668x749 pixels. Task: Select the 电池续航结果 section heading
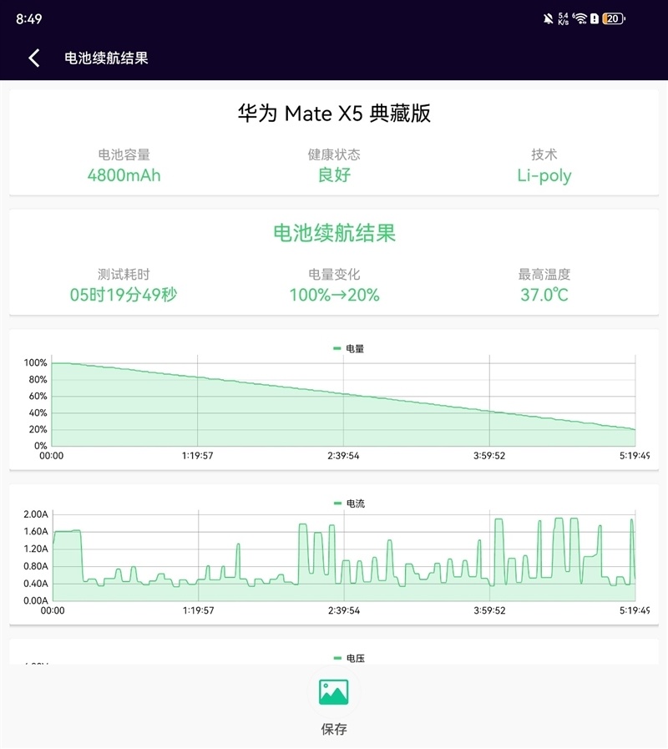[333, 235]
